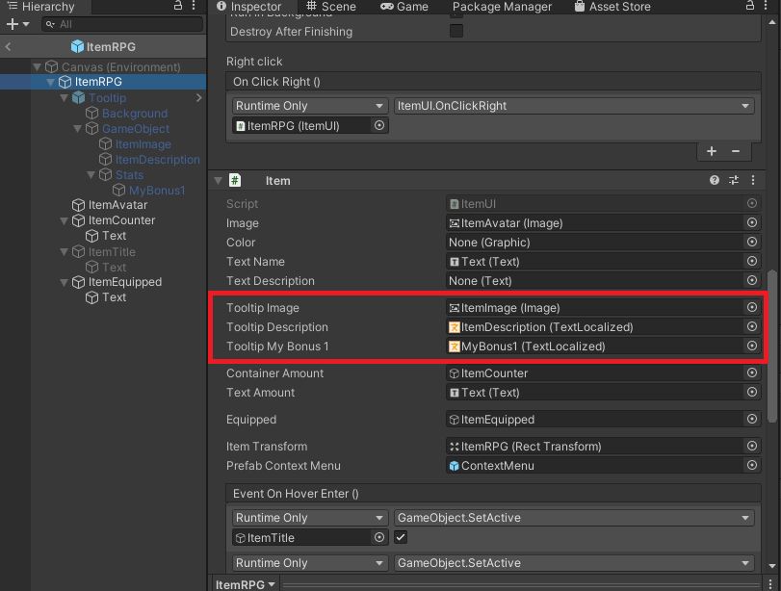Open object picker for Tooltip My Bonus 1
Image resolution: width=781 pixels, height=591 pixels.
(752, 346)
